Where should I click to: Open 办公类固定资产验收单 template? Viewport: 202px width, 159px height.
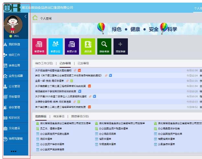[170, 134]
